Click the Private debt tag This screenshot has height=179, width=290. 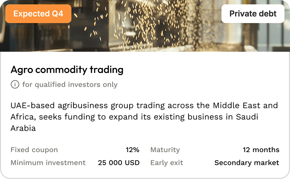pyautogui.click(x=253, y=14)
